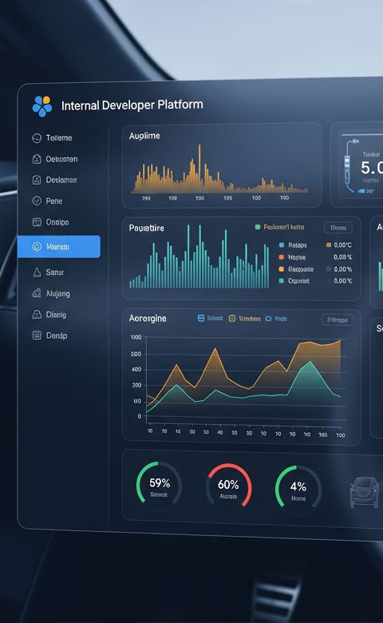Click the Rolape blue legend swatch
Viewport: 383px width, 623px height.
[282, 245]
